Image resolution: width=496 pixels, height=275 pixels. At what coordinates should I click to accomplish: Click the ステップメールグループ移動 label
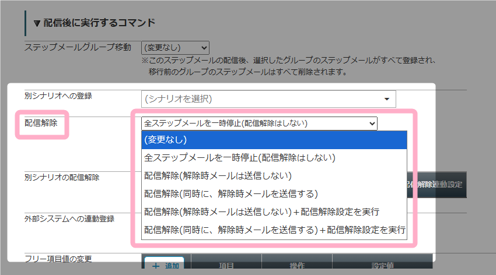[x=78, y=47]
